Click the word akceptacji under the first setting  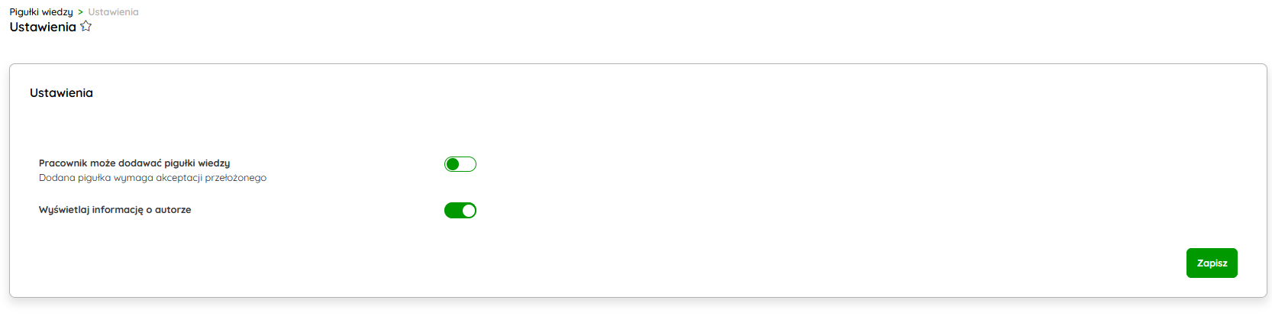coord(179,178)
